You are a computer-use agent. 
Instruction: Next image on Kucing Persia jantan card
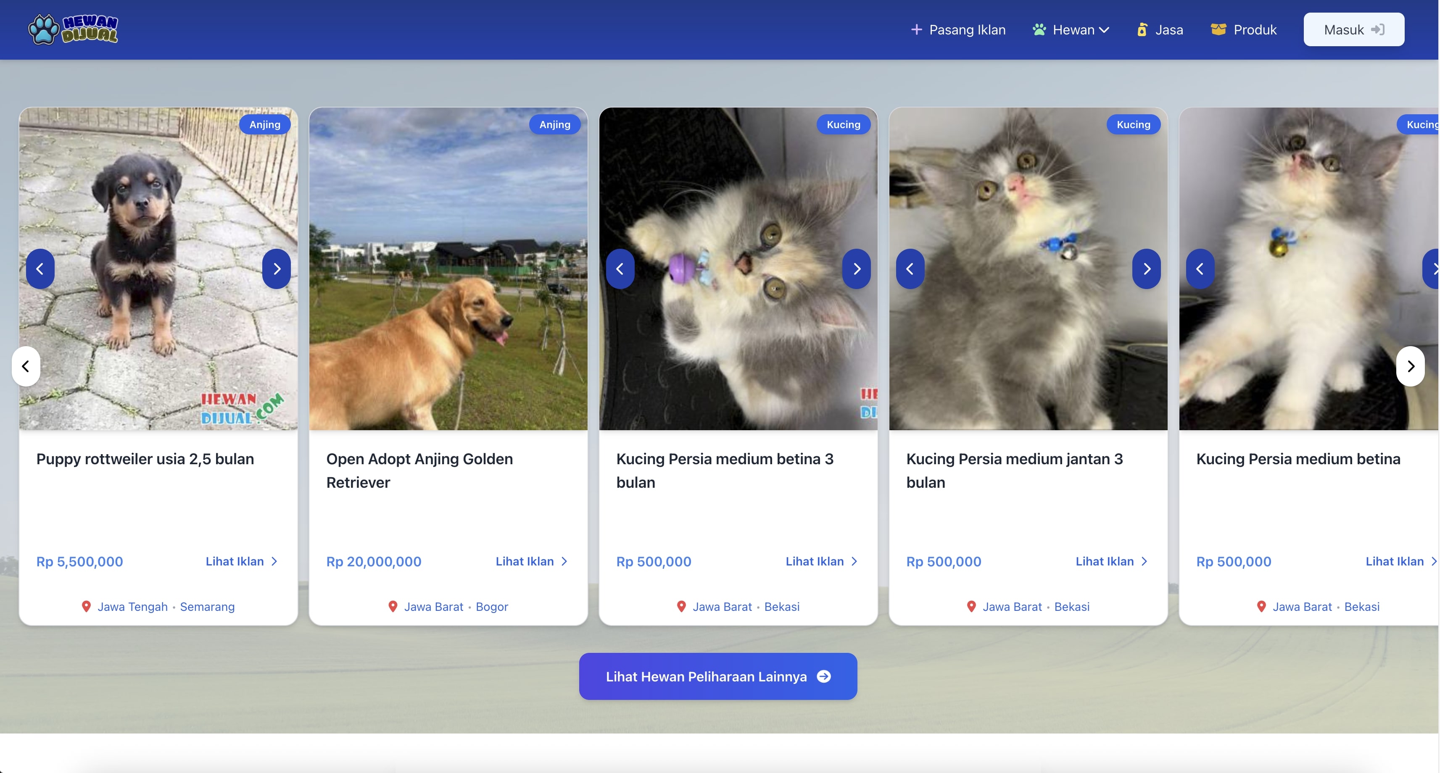(1147, 269)
